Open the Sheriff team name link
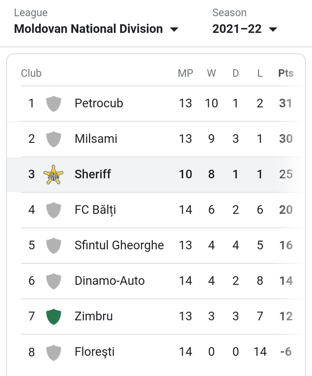The width and height of the screenshot is (312, 376). tap(93, 174)
